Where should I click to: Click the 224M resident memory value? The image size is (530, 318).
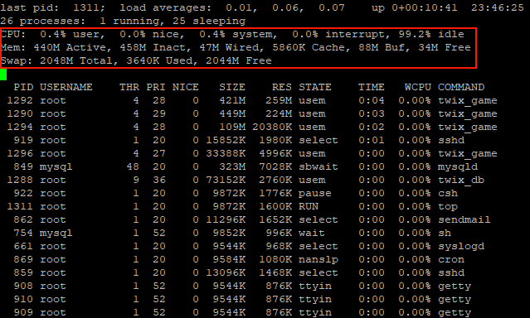point(279,113)
